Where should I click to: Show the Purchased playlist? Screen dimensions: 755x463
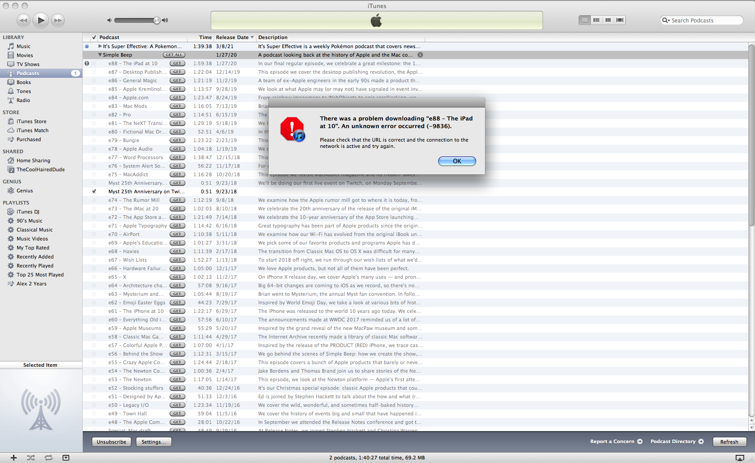pyautogui.click(x=28, y=139)
